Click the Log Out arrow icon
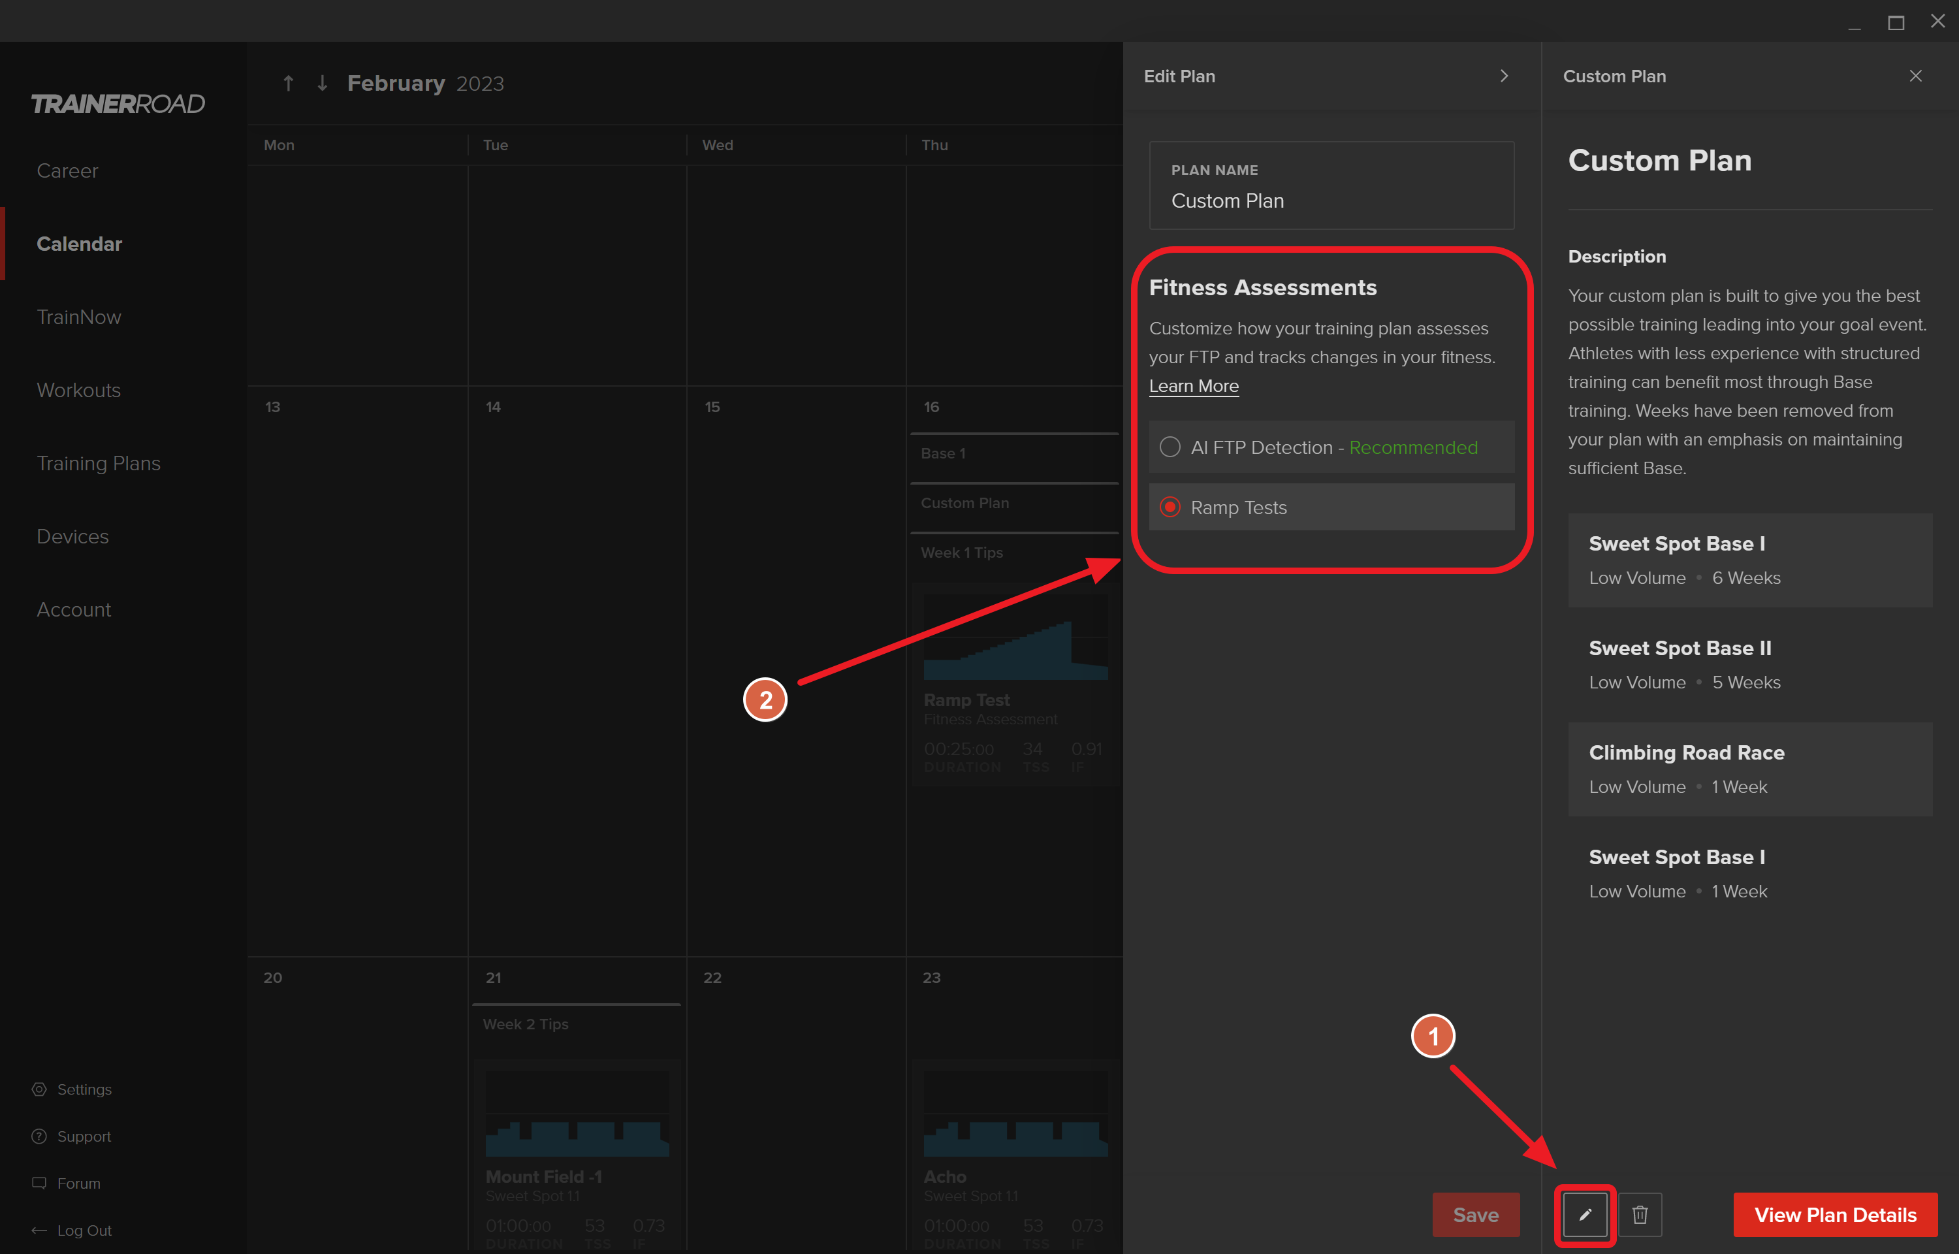The image size is (1959, 1254). pos(39,1230)
